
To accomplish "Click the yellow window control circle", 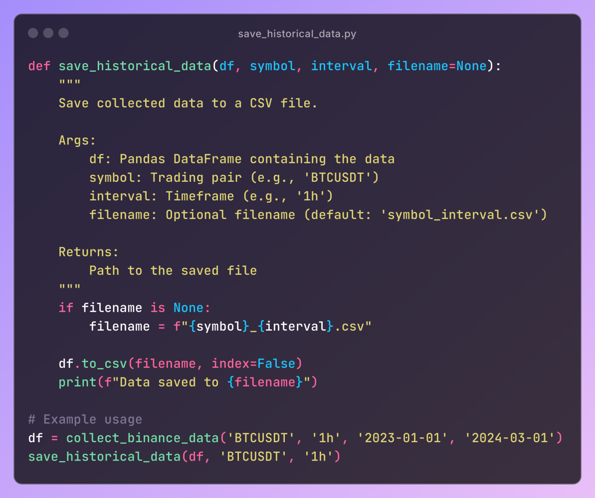I will 48,33.
